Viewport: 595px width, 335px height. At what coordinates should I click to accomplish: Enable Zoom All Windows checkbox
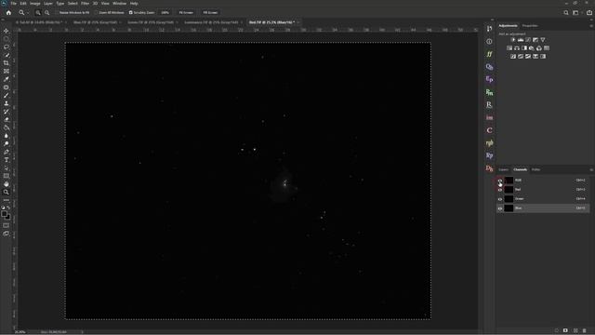tap(97, 12)
